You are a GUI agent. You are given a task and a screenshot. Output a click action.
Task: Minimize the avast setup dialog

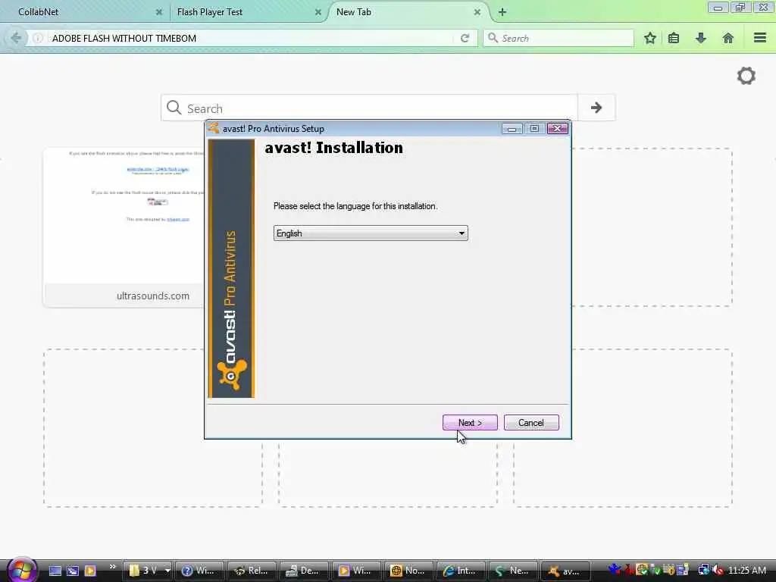(512, 129)
